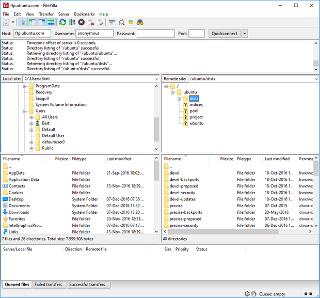Select the project folder in remote tree
320x298 pixels.
(x=196, y=117)
